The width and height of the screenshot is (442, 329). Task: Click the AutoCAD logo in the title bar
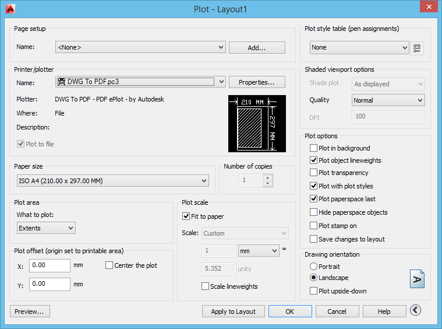[9, 8]
